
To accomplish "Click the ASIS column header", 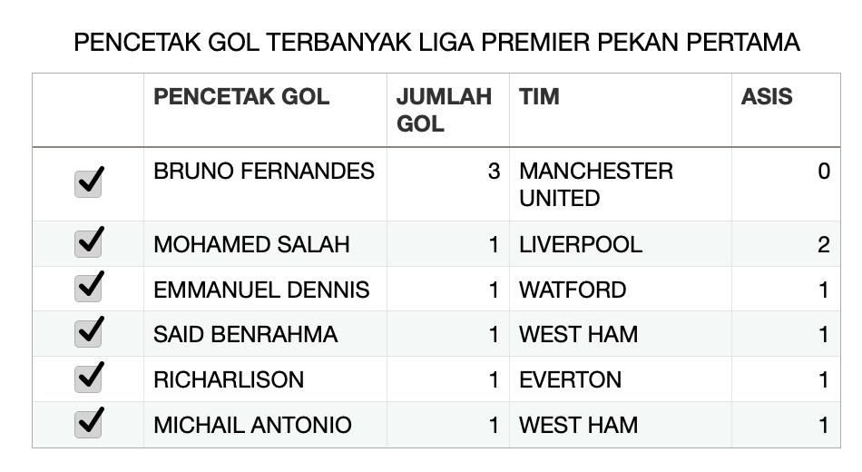I will (767, 97).
